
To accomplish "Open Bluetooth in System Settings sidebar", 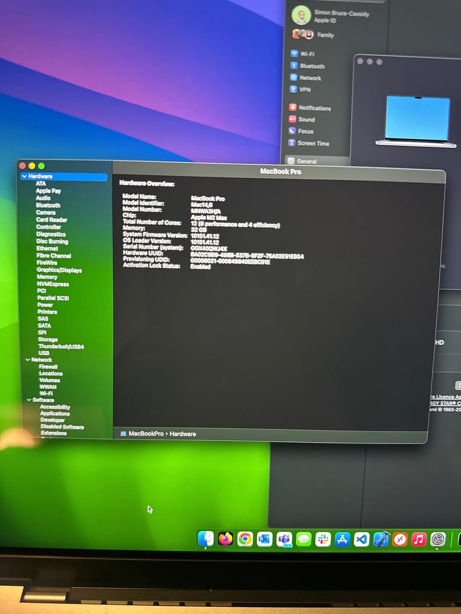I will point(312,66).
